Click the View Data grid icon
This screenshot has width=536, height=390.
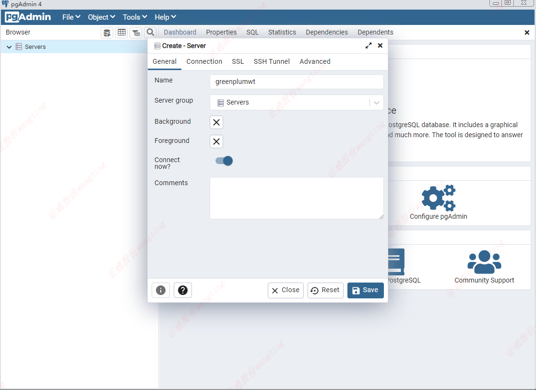point(122,33)
